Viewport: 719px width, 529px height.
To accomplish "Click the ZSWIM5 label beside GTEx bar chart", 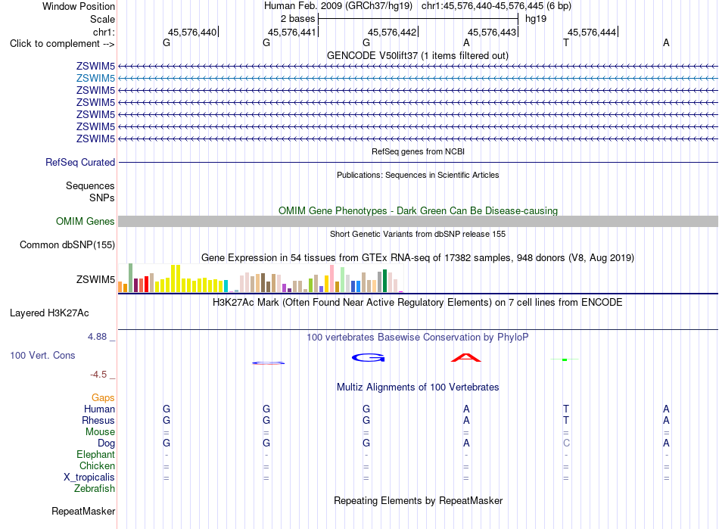I will tap(95, 279).
